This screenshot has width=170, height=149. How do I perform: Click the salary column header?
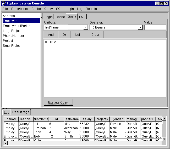click(87, 119)
